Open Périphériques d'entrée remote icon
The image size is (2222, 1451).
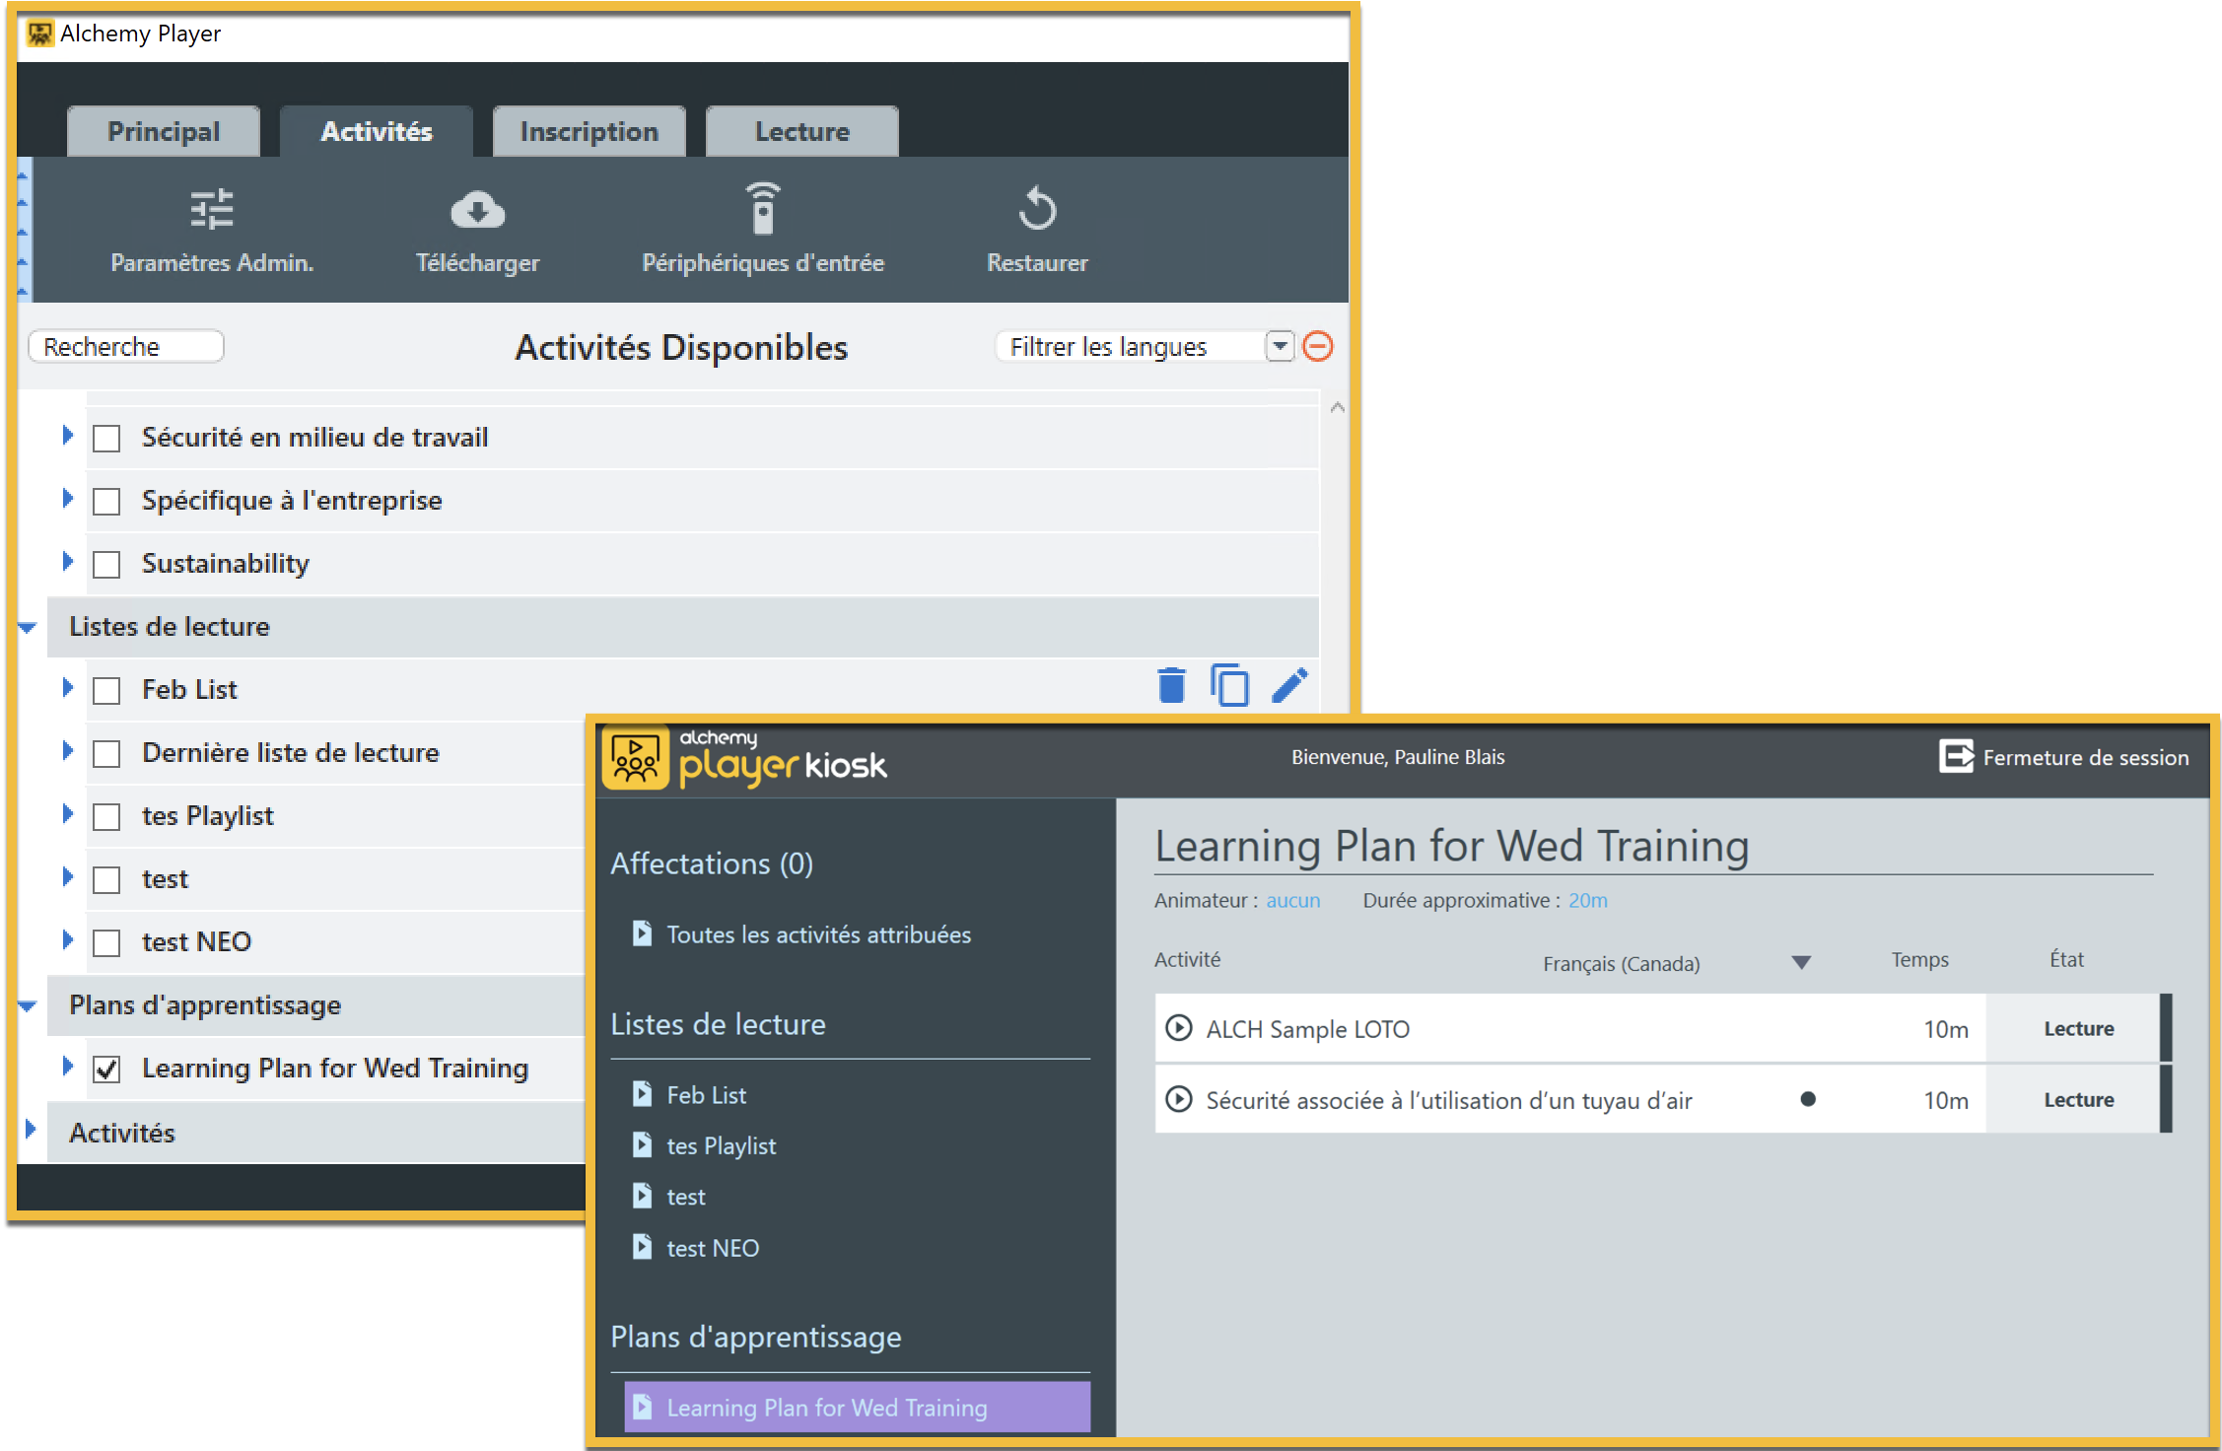(763, 208)
